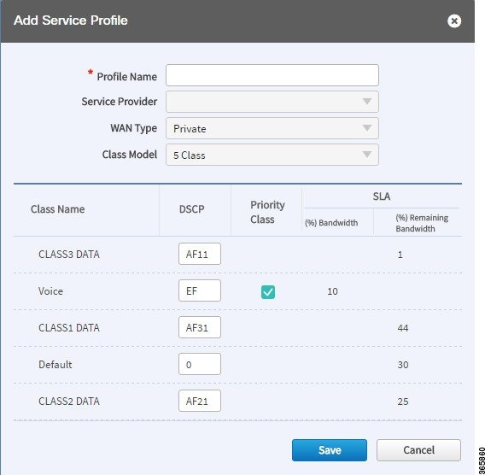Click the DSCP column header
This screenshot has width=485, height=475.
click(192, 209)
